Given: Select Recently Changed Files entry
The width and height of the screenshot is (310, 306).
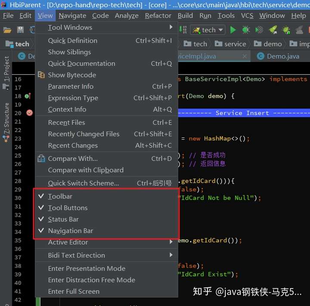Looking at the screenshot, I should pos(107,134).
